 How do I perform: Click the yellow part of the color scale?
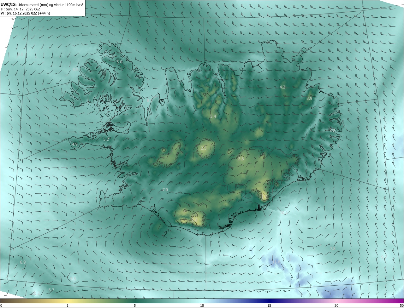coord(68,301)
